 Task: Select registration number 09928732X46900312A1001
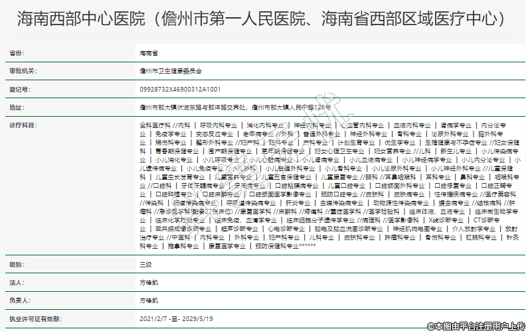point(180,88)
